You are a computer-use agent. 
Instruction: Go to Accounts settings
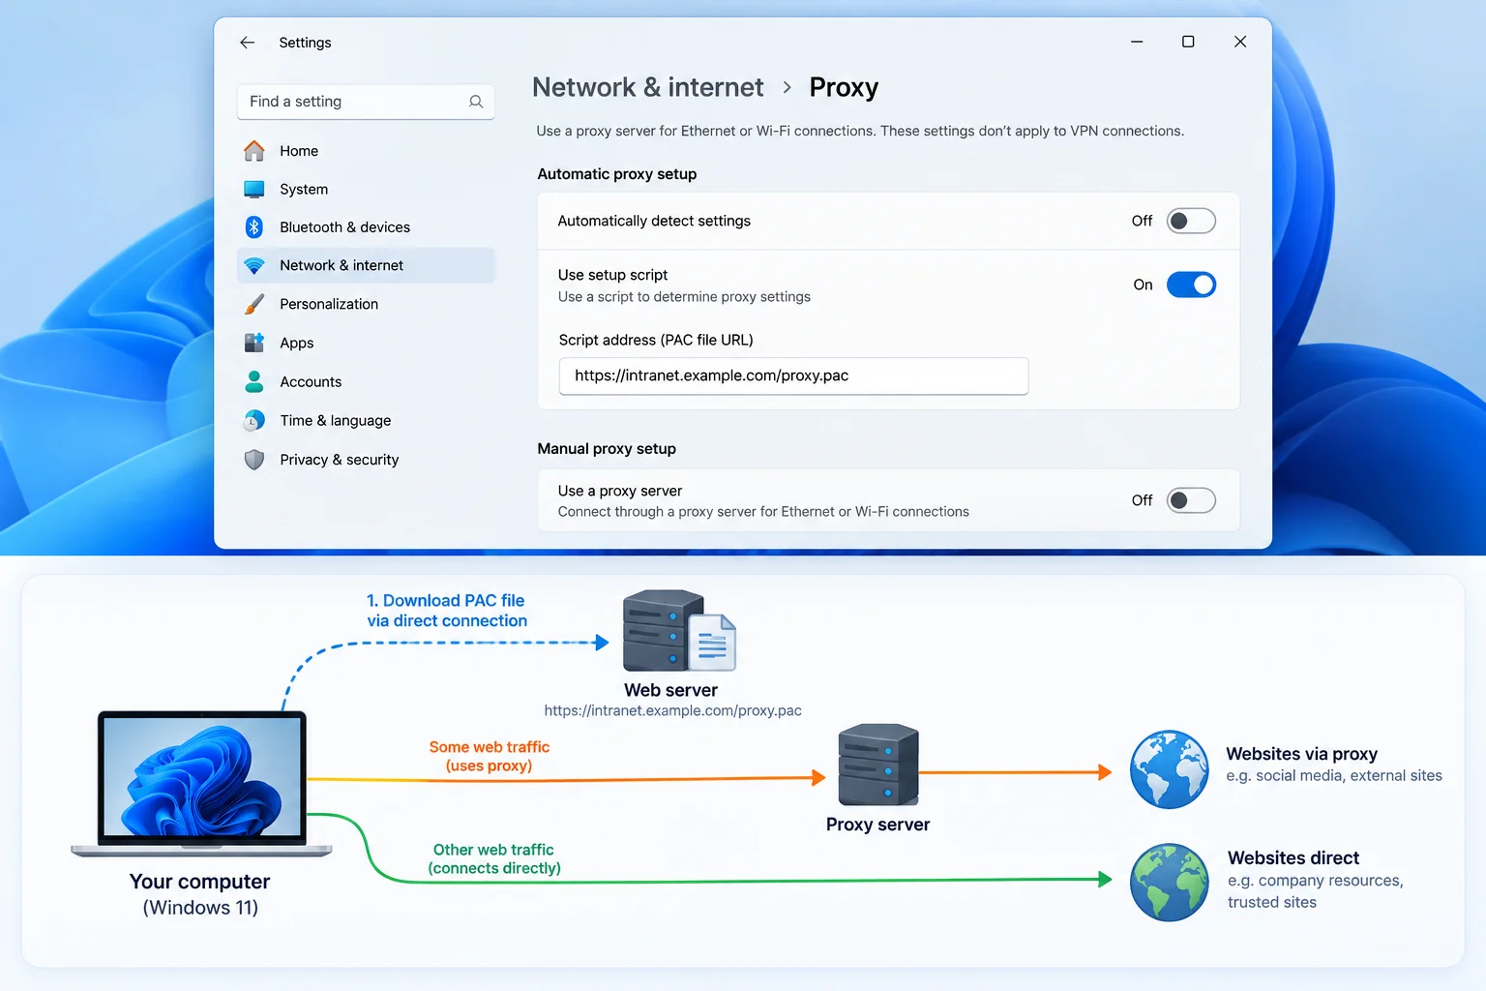366,381
